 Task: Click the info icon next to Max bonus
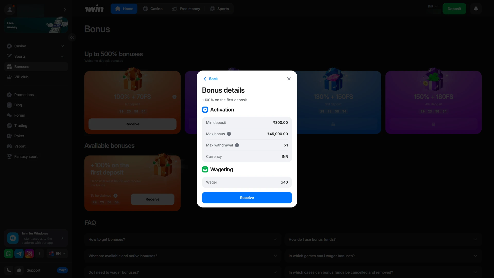tap(229, 134)
